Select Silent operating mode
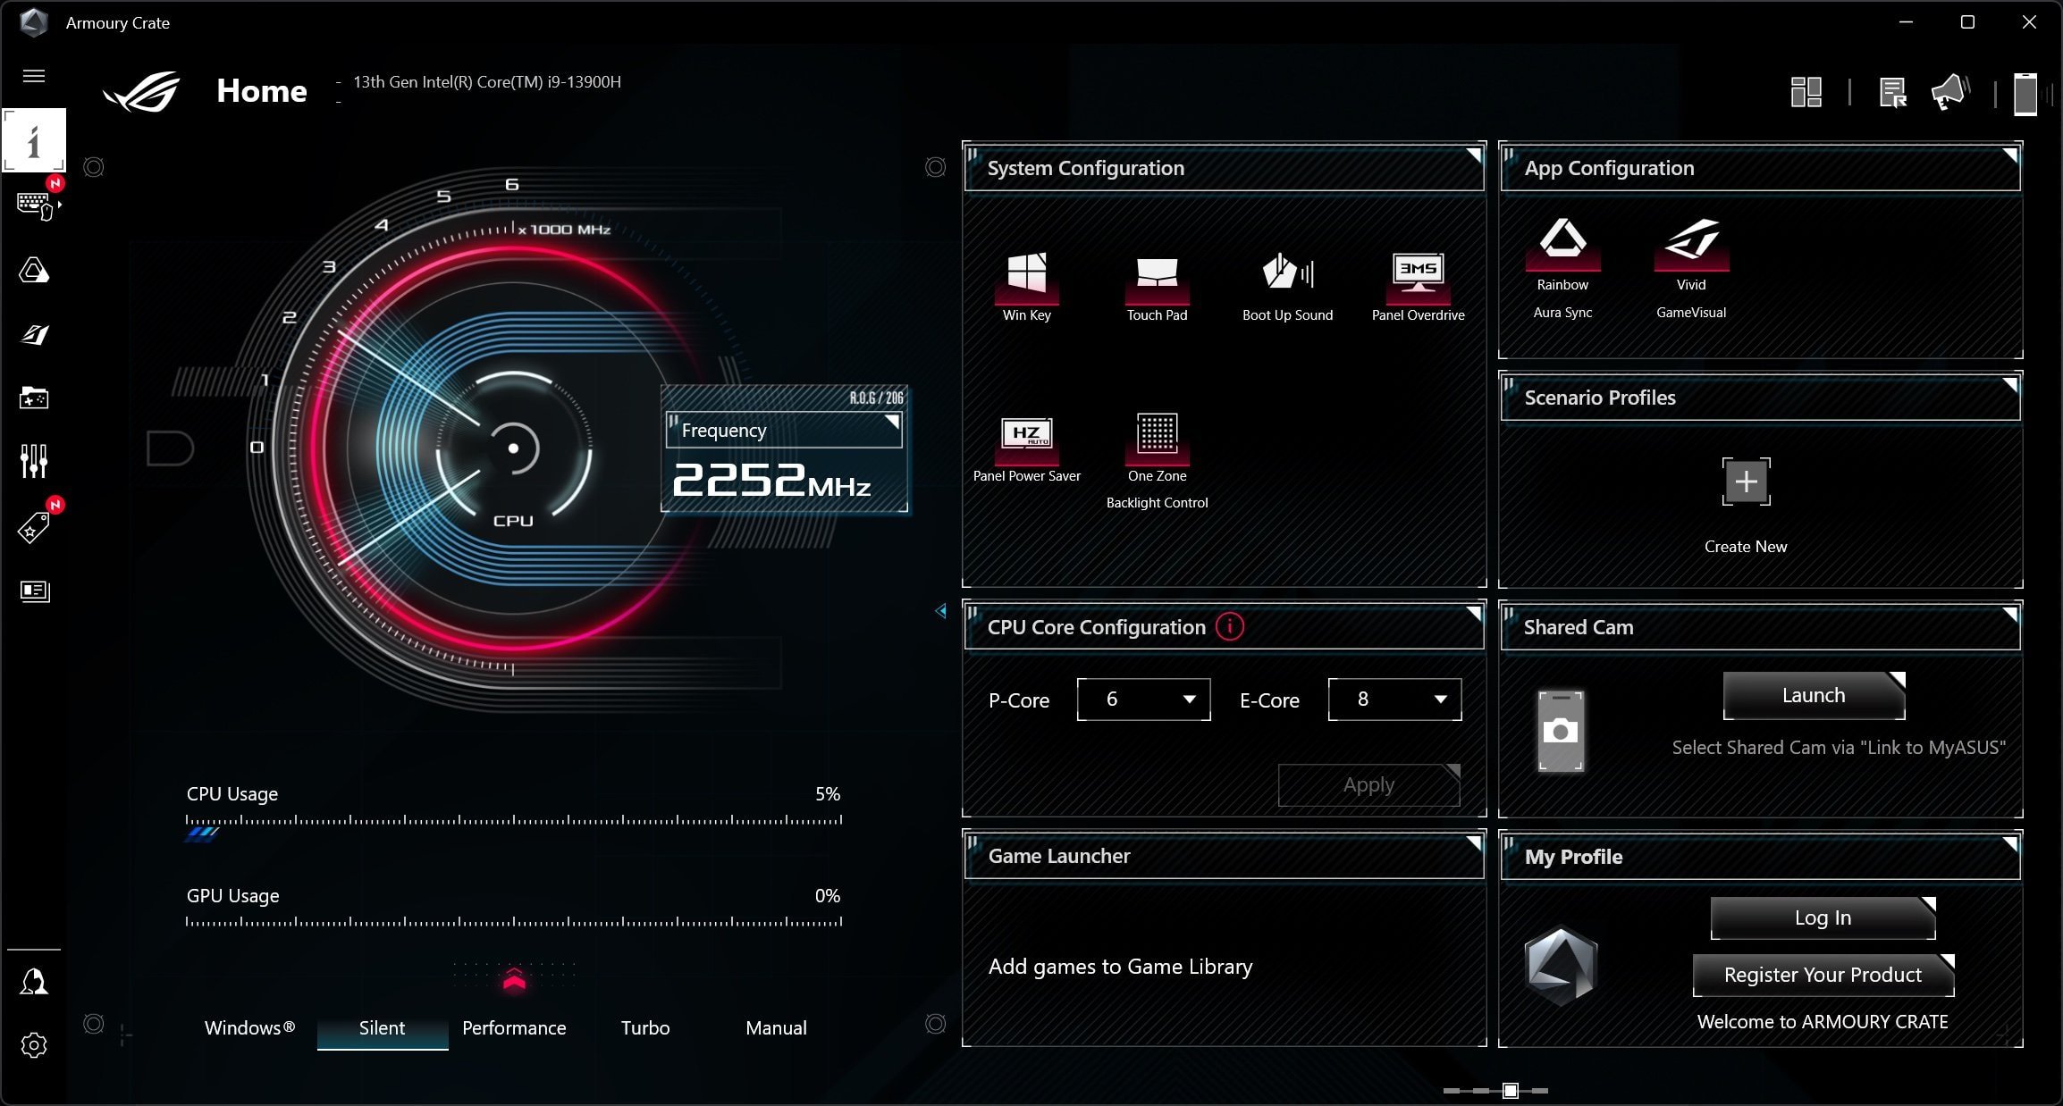This screenshot has height=1106, width=2063. pos(382,1027)
